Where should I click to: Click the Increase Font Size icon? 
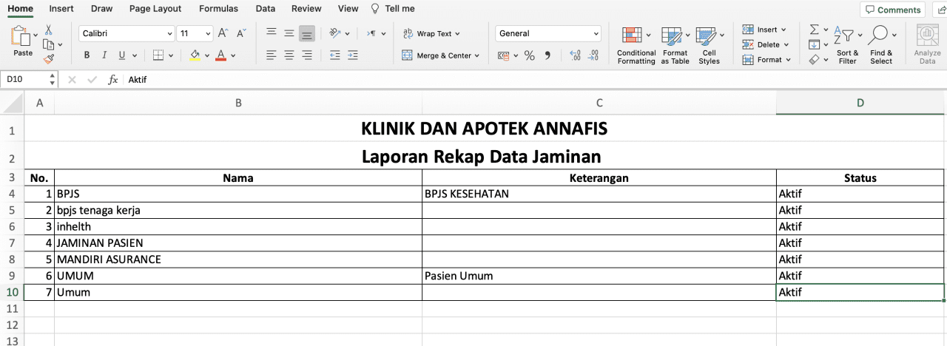[x=223, y=33]
